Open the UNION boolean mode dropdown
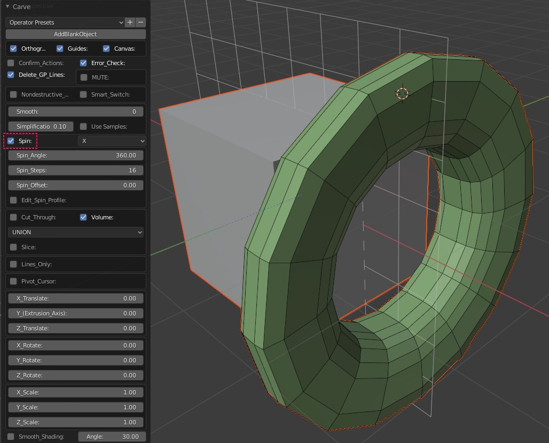Viewport: 549px width, 443px height. click(x=76, y=232)
